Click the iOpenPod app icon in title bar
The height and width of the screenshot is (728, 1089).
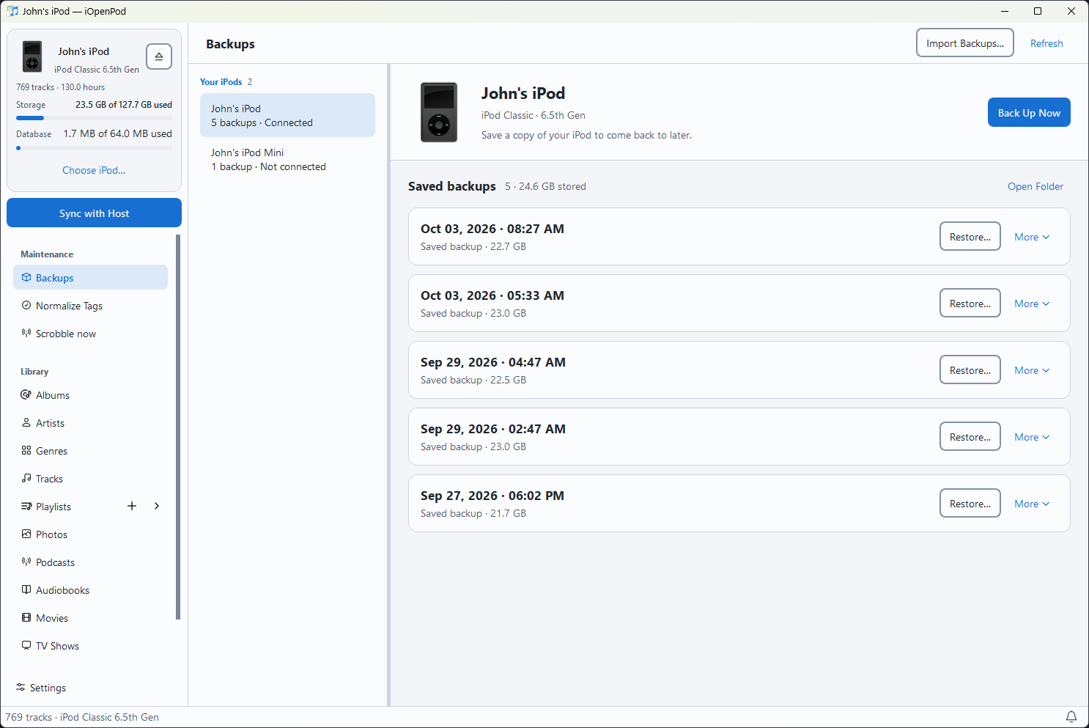[x=12, y=11]
